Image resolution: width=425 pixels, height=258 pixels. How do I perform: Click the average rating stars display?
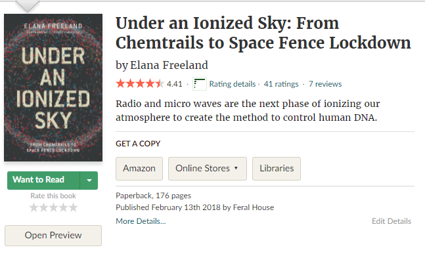140,84
